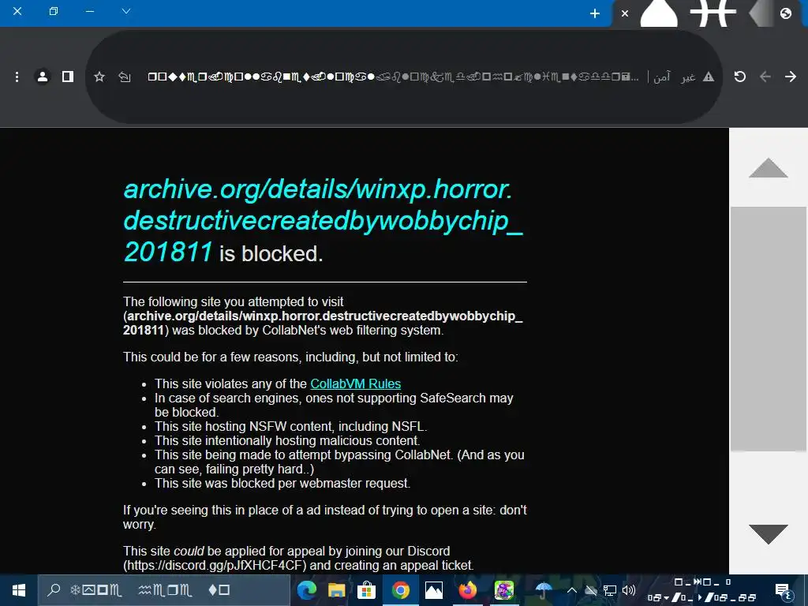Open the tab search chevron dropdown
This screenshot has height=606, width=808.
point(126,11)
